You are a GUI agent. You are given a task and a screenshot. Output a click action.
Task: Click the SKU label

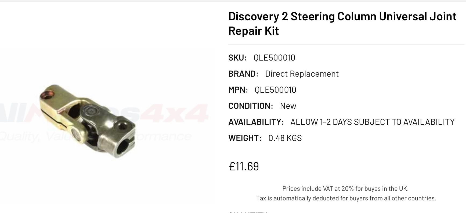237,58
